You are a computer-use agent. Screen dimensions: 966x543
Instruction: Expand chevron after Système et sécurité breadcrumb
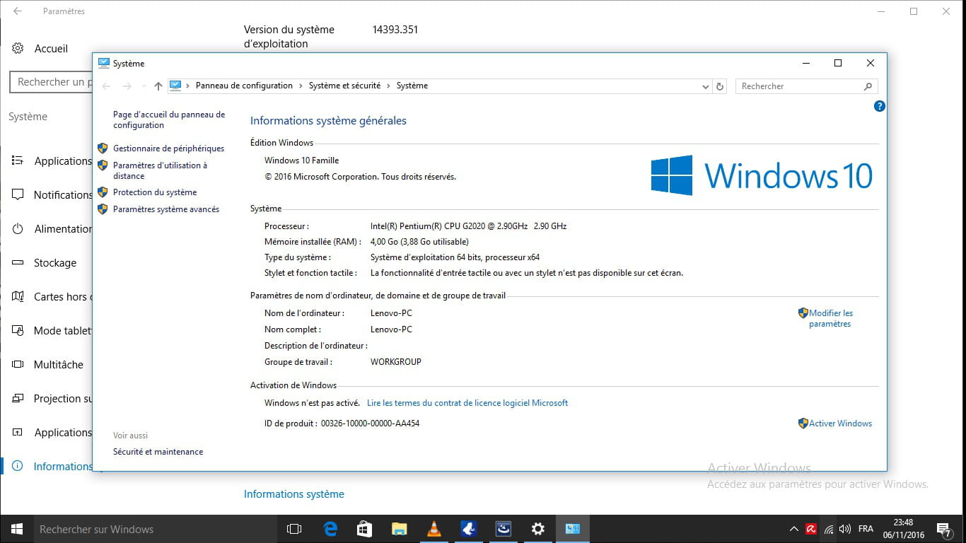(x=388, y=86)
